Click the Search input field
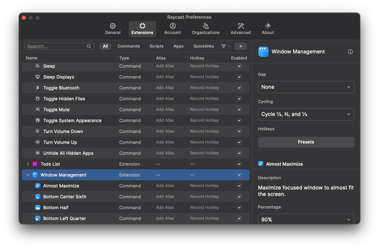379x249 pixels. coord(59,46)
